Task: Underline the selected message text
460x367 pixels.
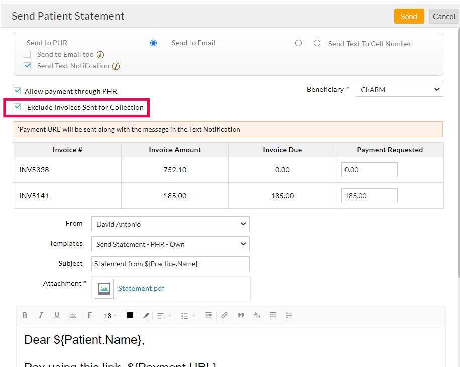Action: [x=57, y=315]
